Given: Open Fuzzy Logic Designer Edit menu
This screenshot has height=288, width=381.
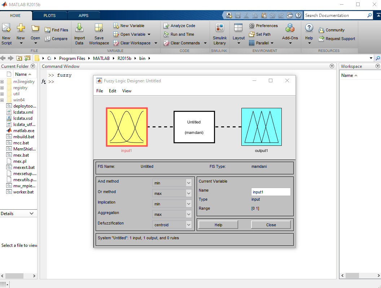Looking at the screenshot, I should point(113,91).
